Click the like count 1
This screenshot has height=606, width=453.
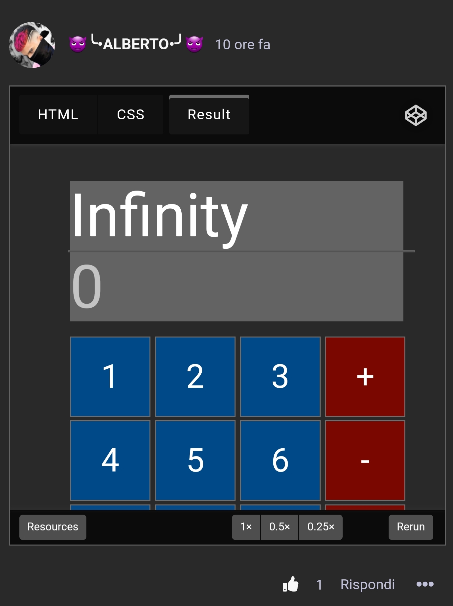[x=319, y=585]
